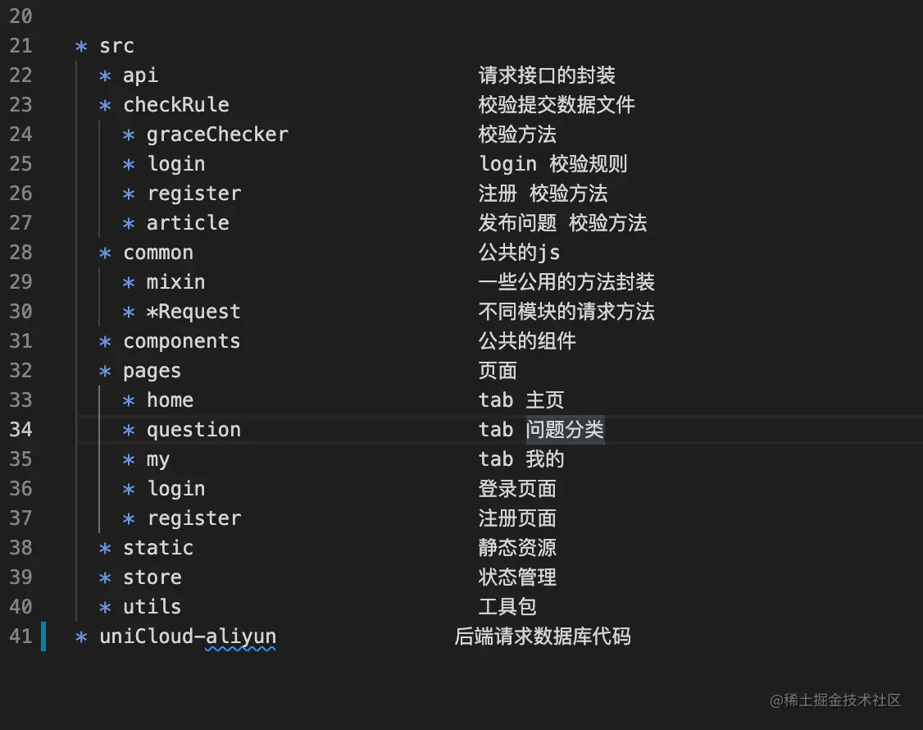Click line number 21 in the gutter

click(x=20, y=46)
